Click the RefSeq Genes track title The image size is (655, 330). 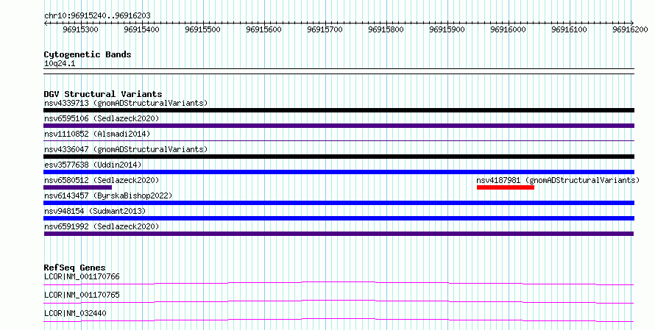(75, 268)
